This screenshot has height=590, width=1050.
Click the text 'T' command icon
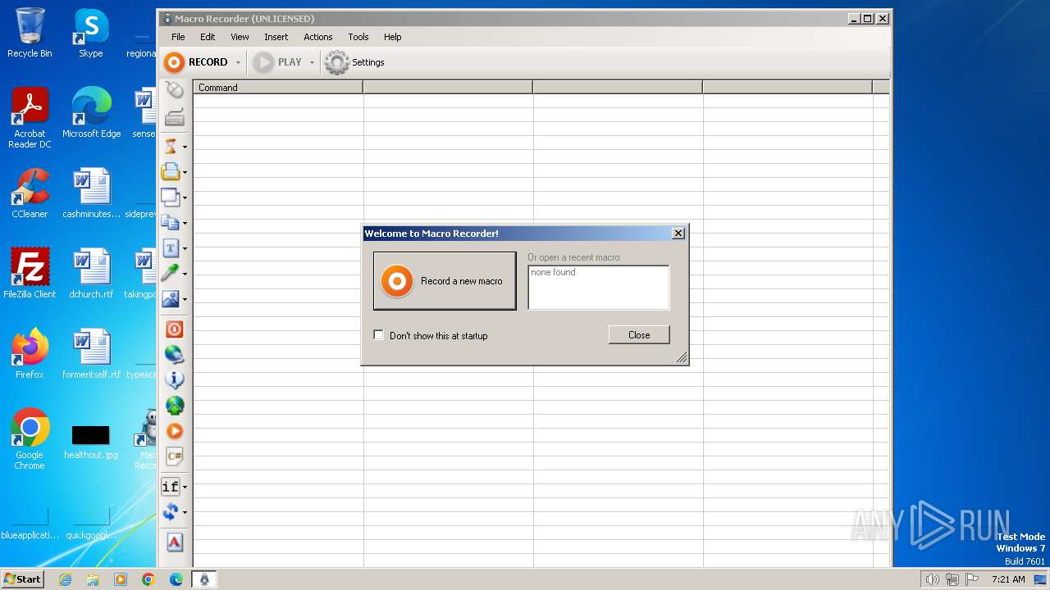click(171, 248)
